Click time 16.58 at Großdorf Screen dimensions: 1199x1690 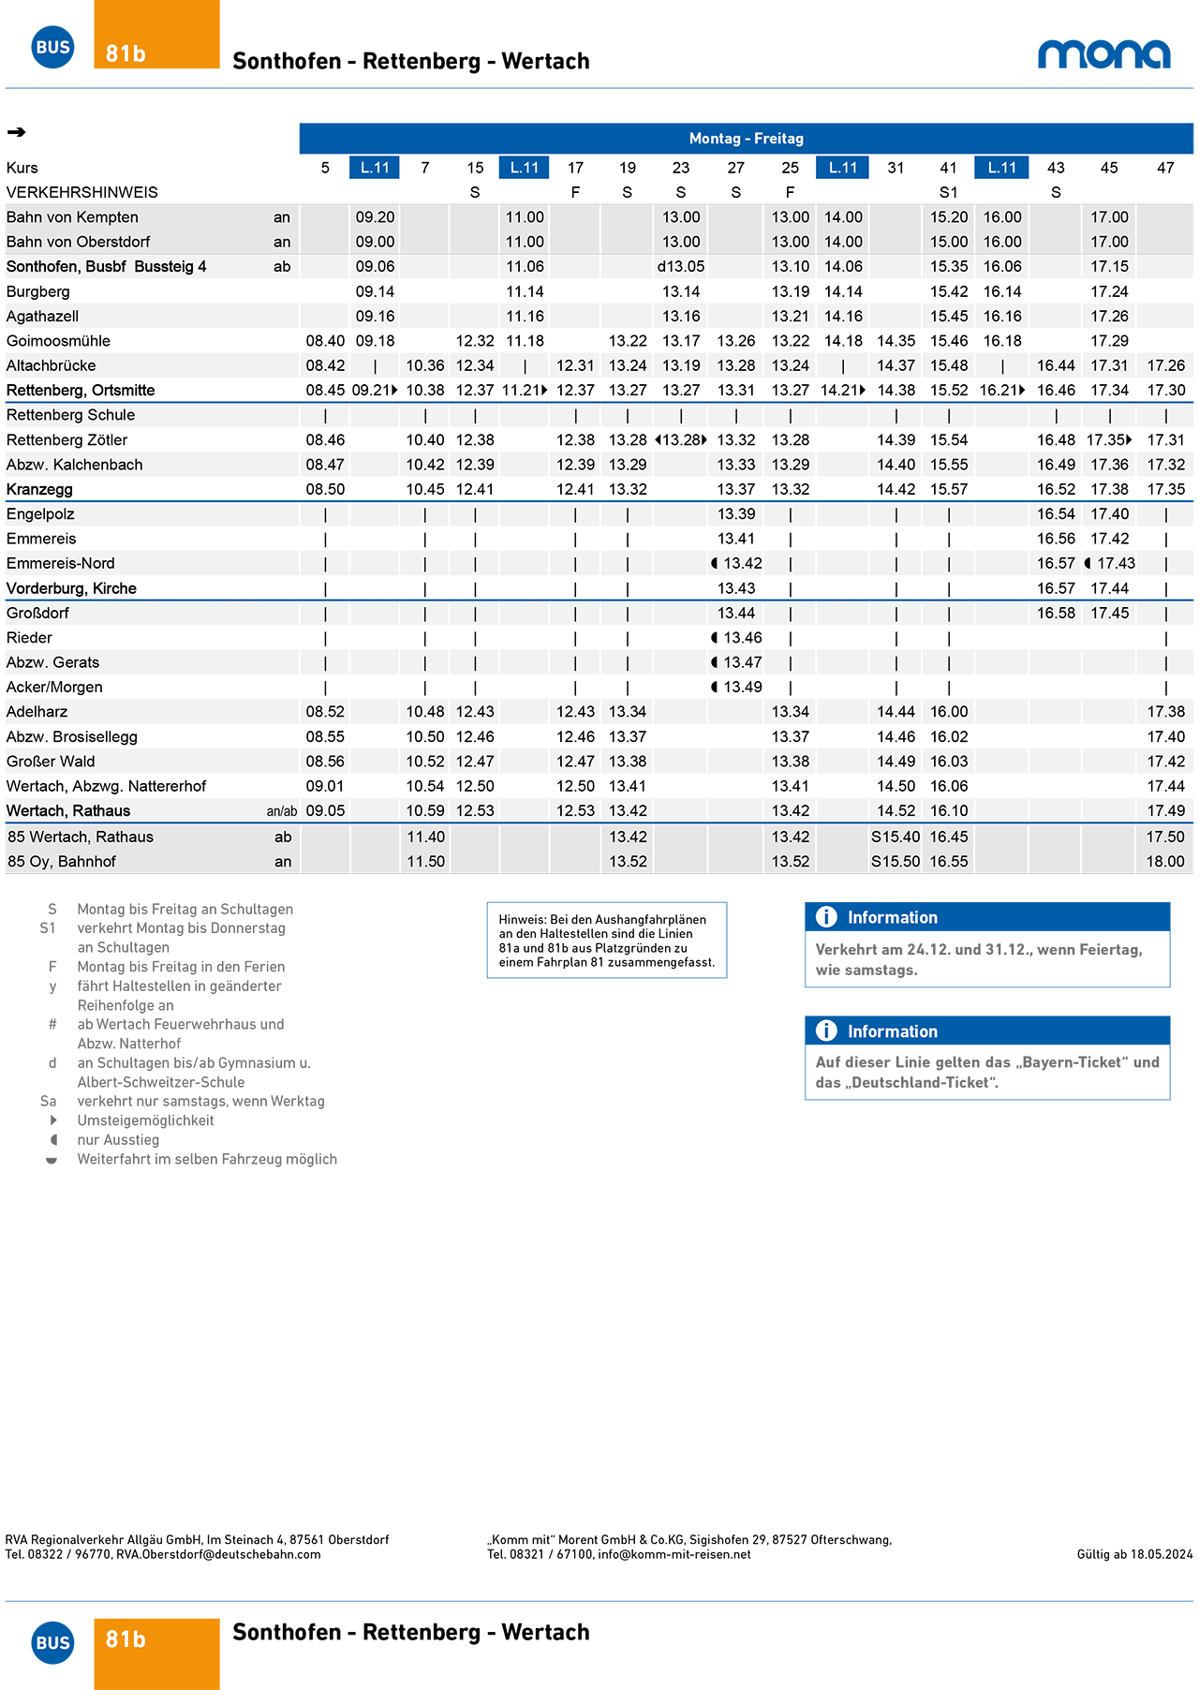click(x=1056, y=614)
